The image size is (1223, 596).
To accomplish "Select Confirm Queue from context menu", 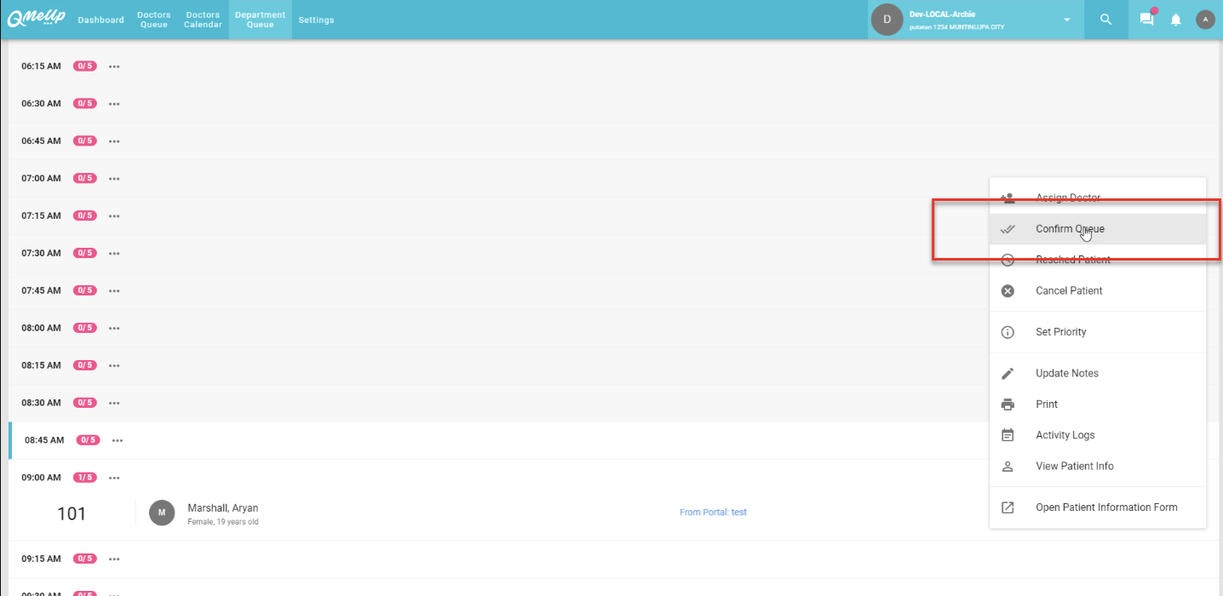I will pos(1070,229).
